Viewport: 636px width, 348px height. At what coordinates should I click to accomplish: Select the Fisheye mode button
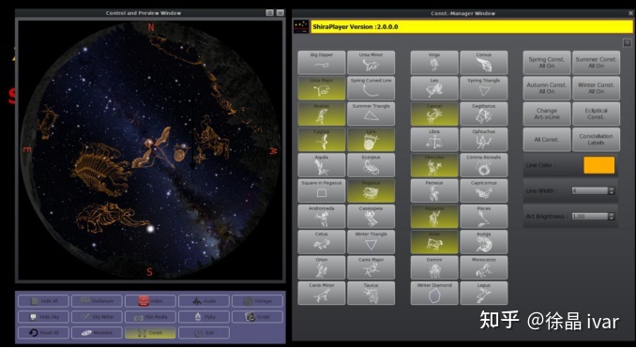(x=258, y=301)
